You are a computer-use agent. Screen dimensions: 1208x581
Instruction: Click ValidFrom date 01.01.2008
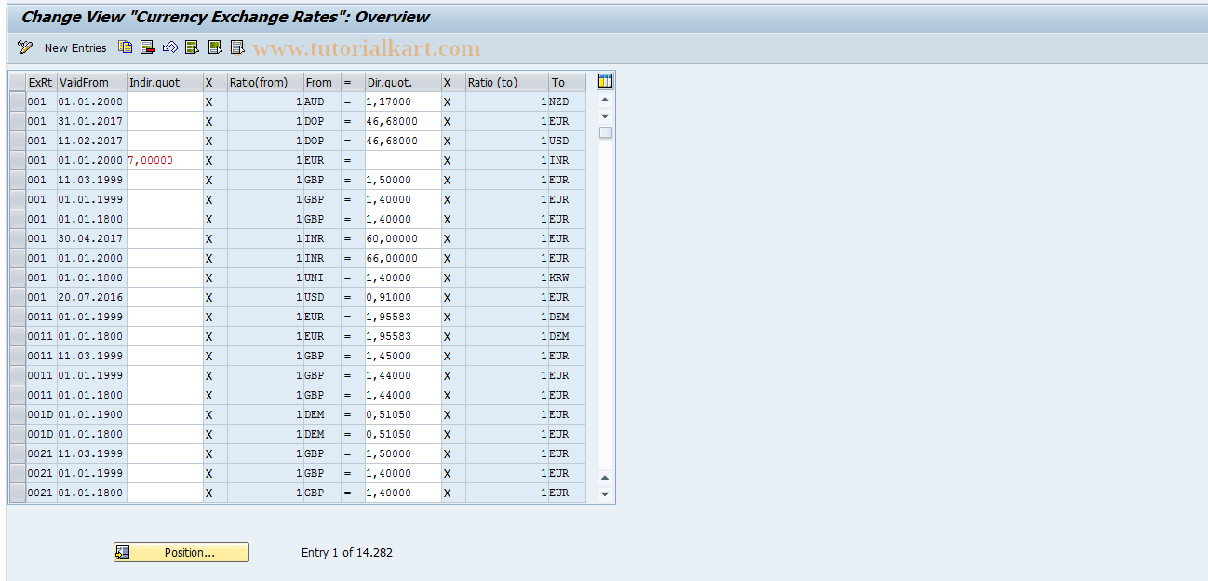point(91,101)
